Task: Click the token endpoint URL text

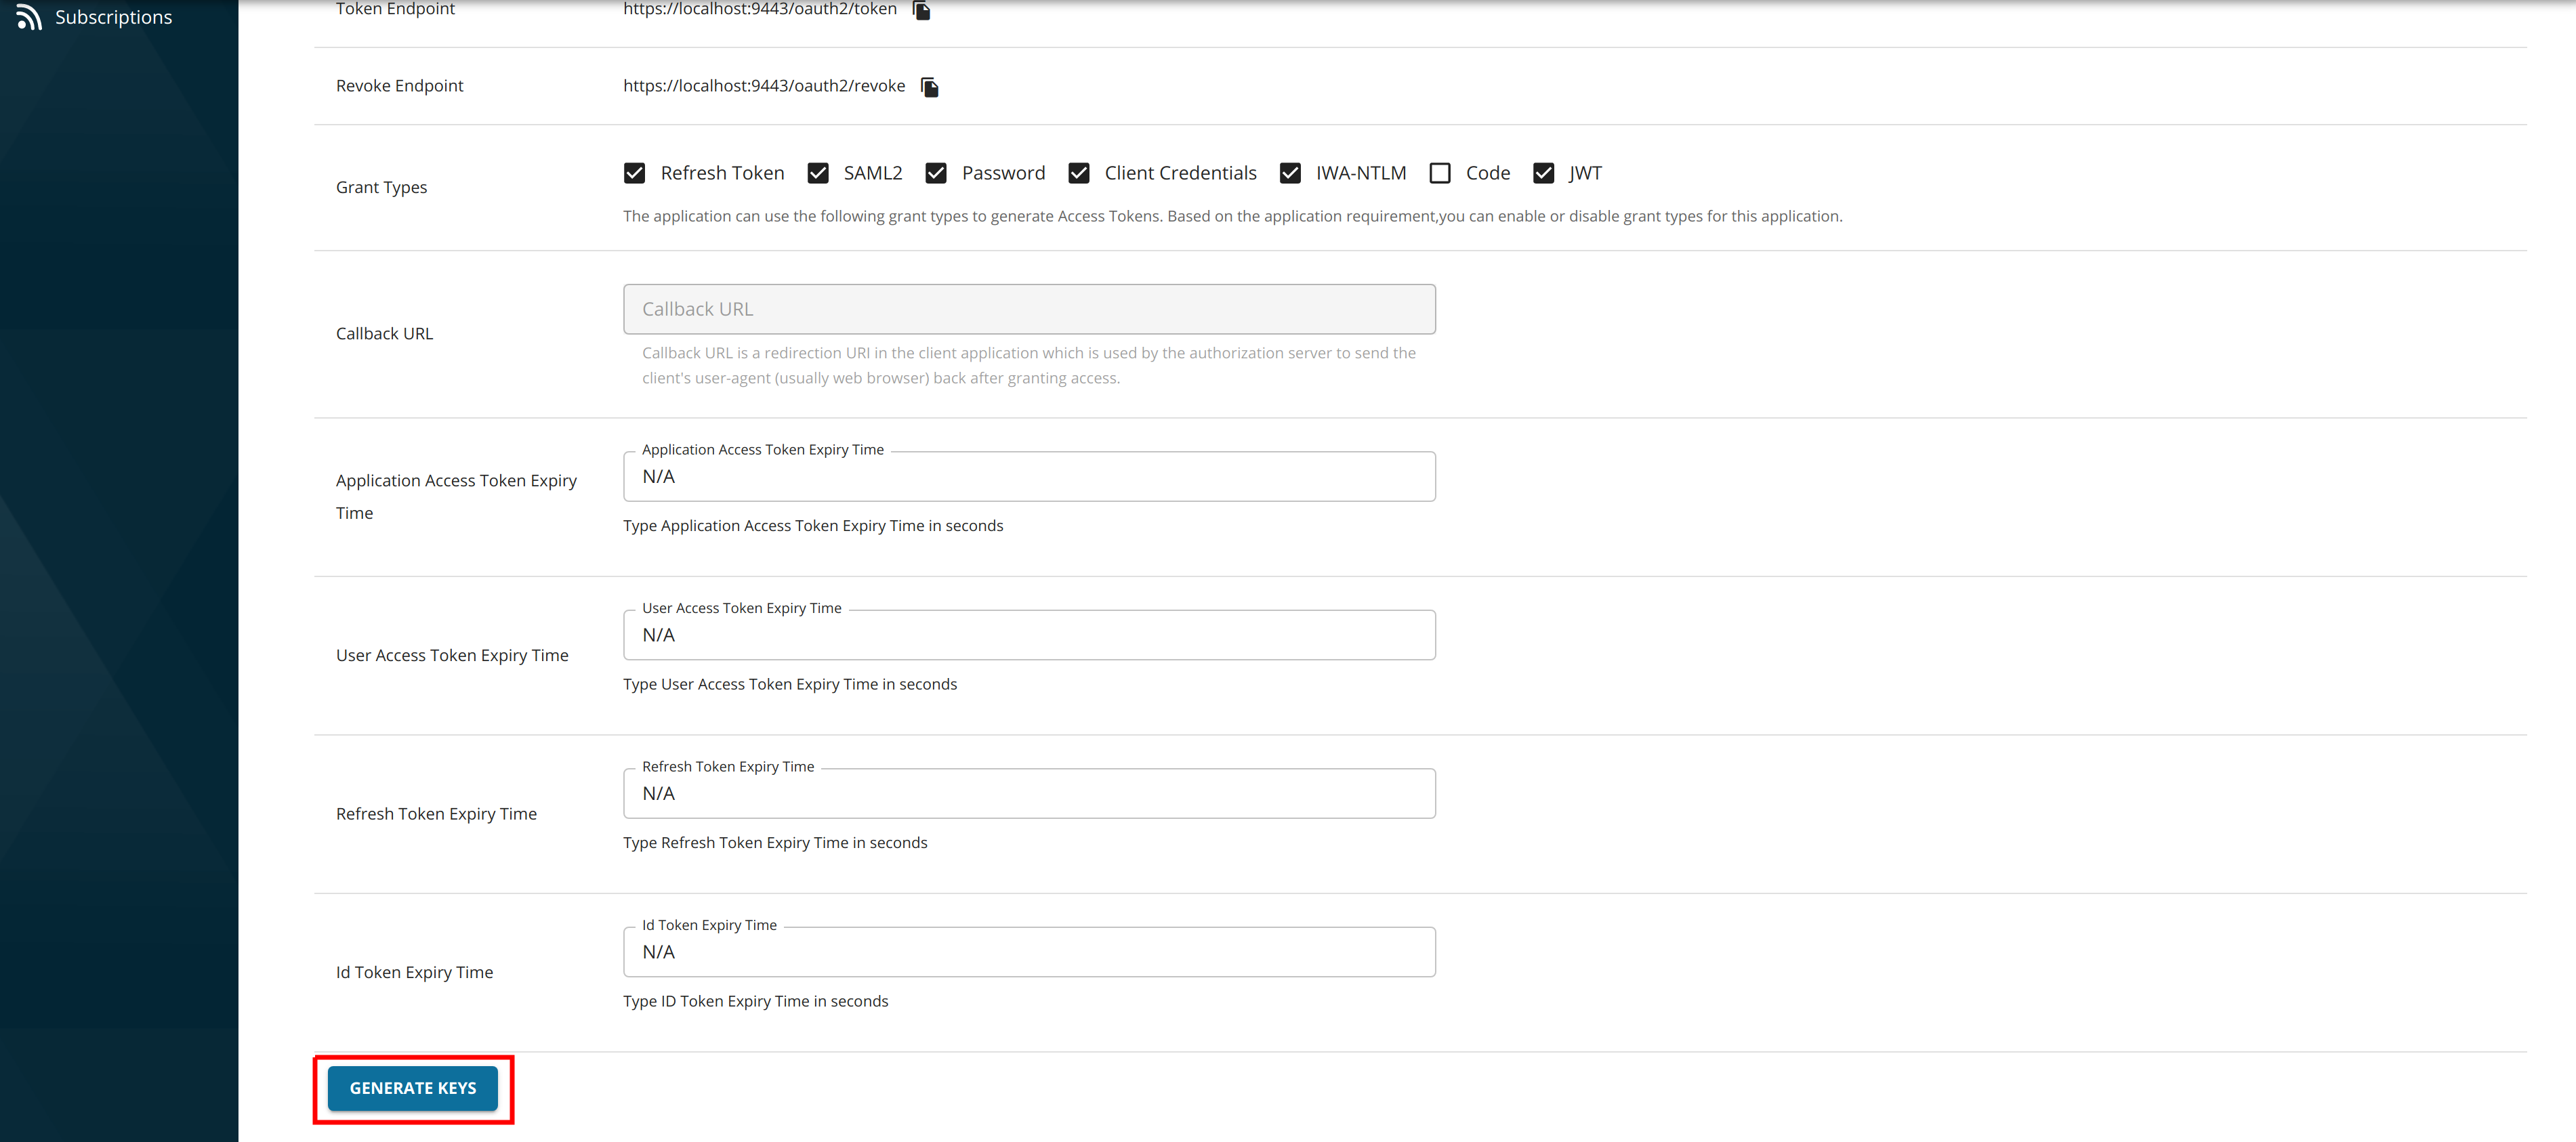Action: 759,9
